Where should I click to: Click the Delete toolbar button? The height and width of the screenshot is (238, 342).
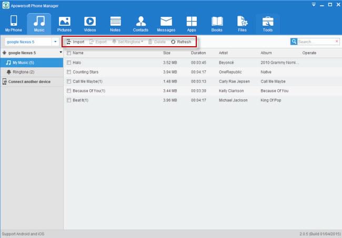(x=157, y=42)
